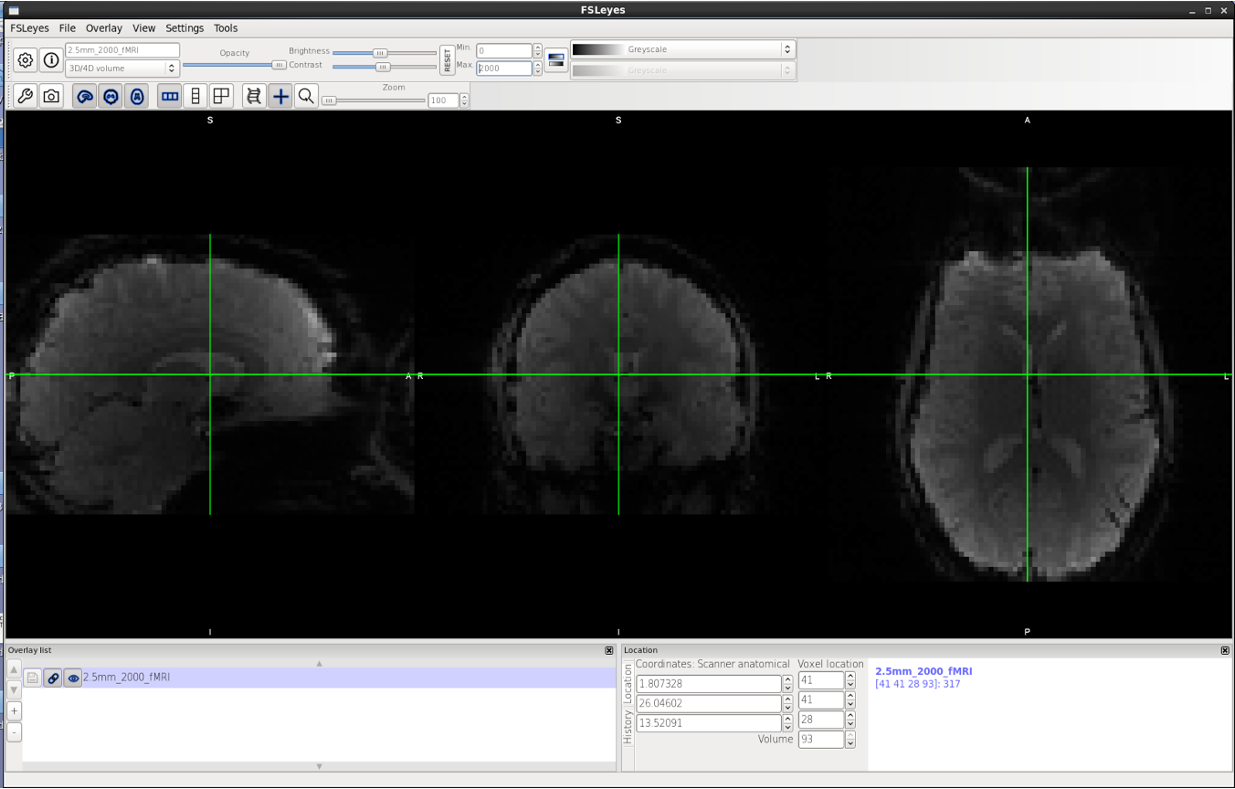The width and height of the screenshot is (1235, 789).
Task: Switch to the History tab
Action: click(628, 726)
